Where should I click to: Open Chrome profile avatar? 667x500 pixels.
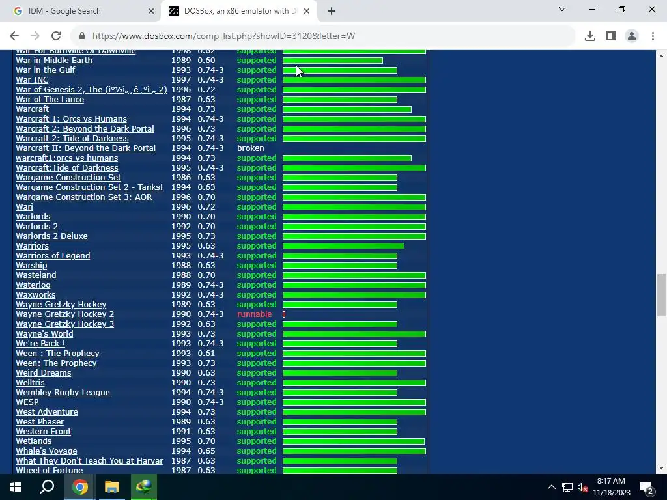pos(632,36)
